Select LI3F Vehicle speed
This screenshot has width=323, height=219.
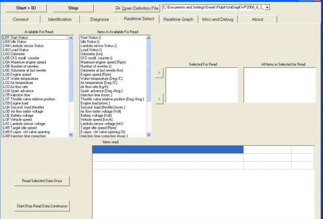tap(35, 119)
